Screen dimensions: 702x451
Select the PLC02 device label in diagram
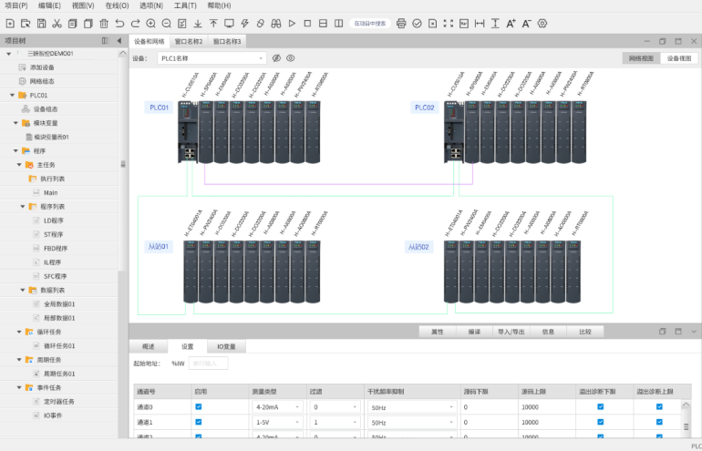point(425,108)
